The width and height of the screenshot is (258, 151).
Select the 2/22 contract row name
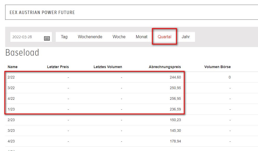11,77
